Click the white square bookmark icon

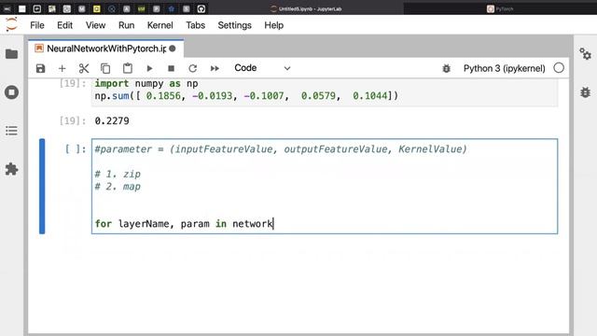point(22,8)
